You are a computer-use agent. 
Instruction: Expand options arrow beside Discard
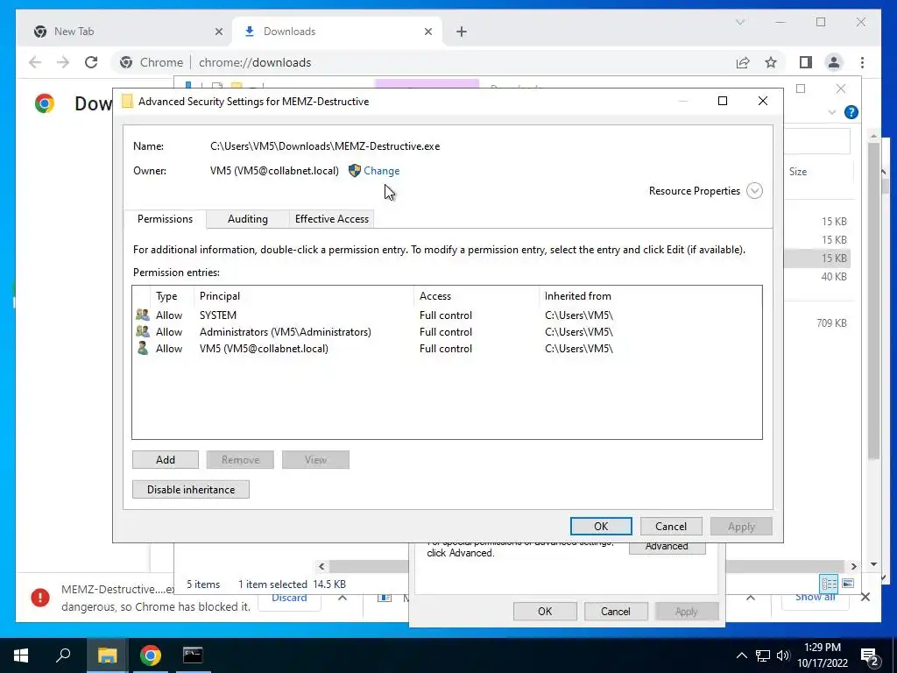pyautogui.click(x=343, y=598)
